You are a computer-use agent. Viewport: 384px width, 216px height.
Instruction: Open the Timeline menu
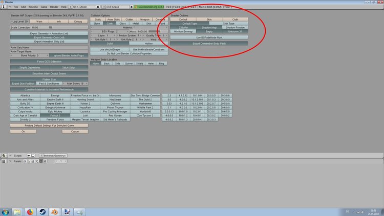pos(33,7)
